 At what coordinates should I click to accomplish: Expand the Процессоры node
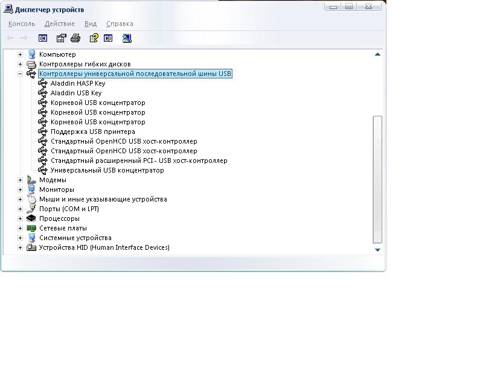20,219
